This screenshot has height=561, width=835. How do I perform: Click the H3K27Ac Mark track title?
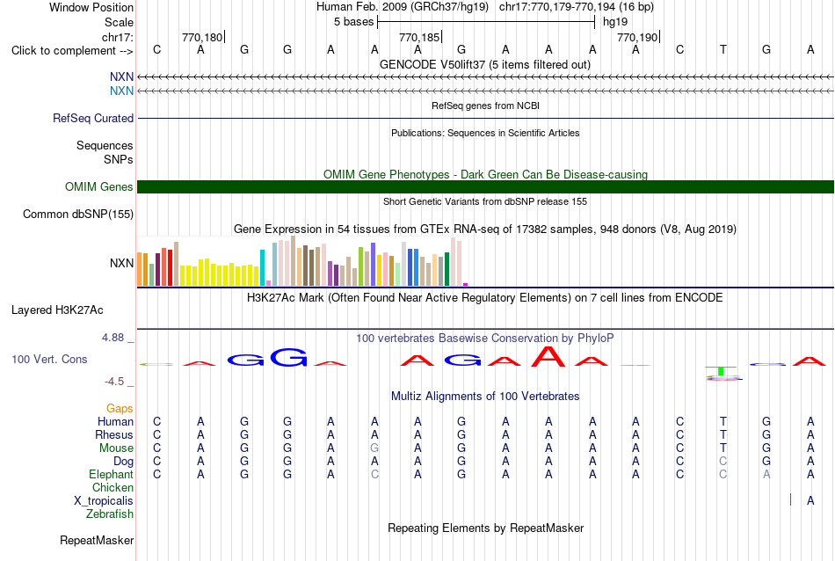(485, 297)
